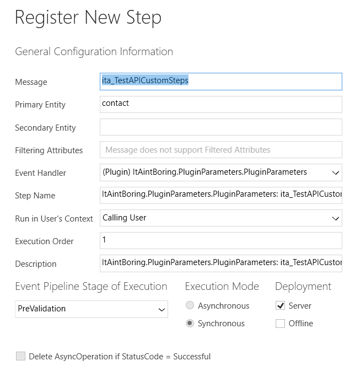Enable the Offline deployment checkbox
Viewport: 355px width, 388px height.
[280, 324]
